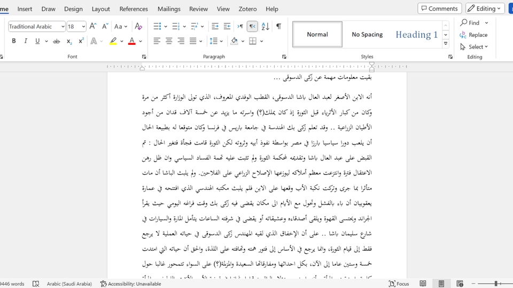Click Find in Editing group
Viewport: 513px width, 288px height.
(x=470, y=23)
